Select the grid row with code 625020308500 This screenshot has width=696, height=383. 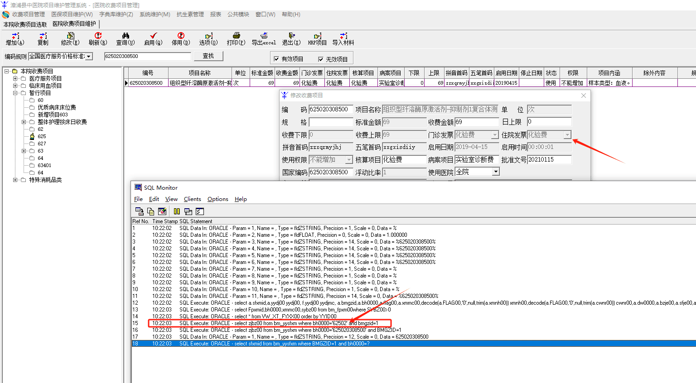tap(410, 83)
